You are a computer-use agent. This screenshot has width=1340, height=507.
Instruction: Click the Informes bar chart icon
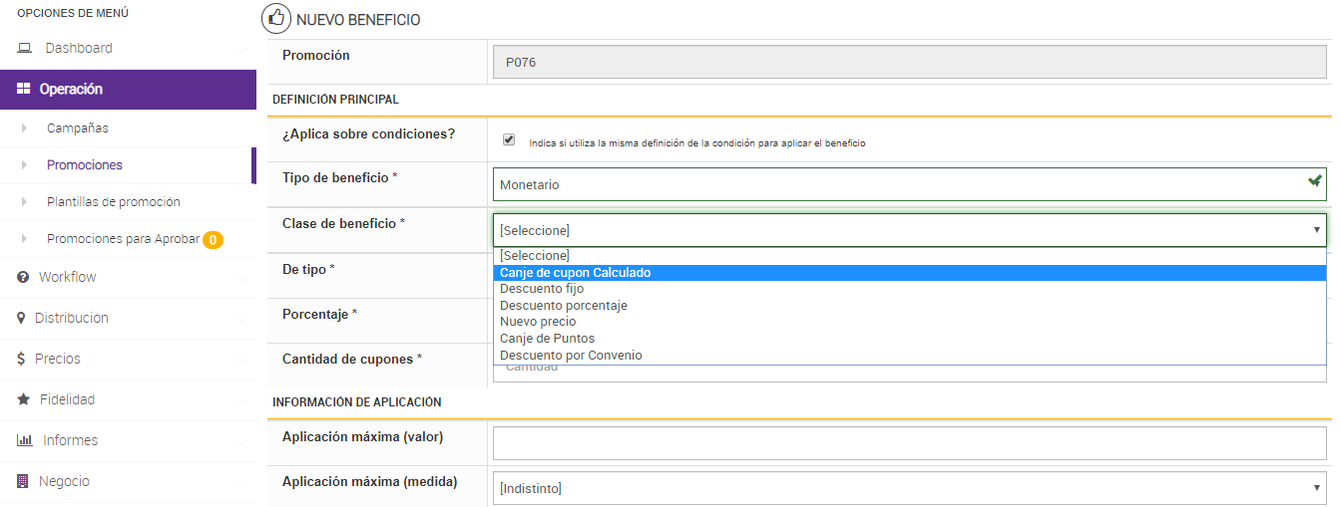click(x=24, y=440)
